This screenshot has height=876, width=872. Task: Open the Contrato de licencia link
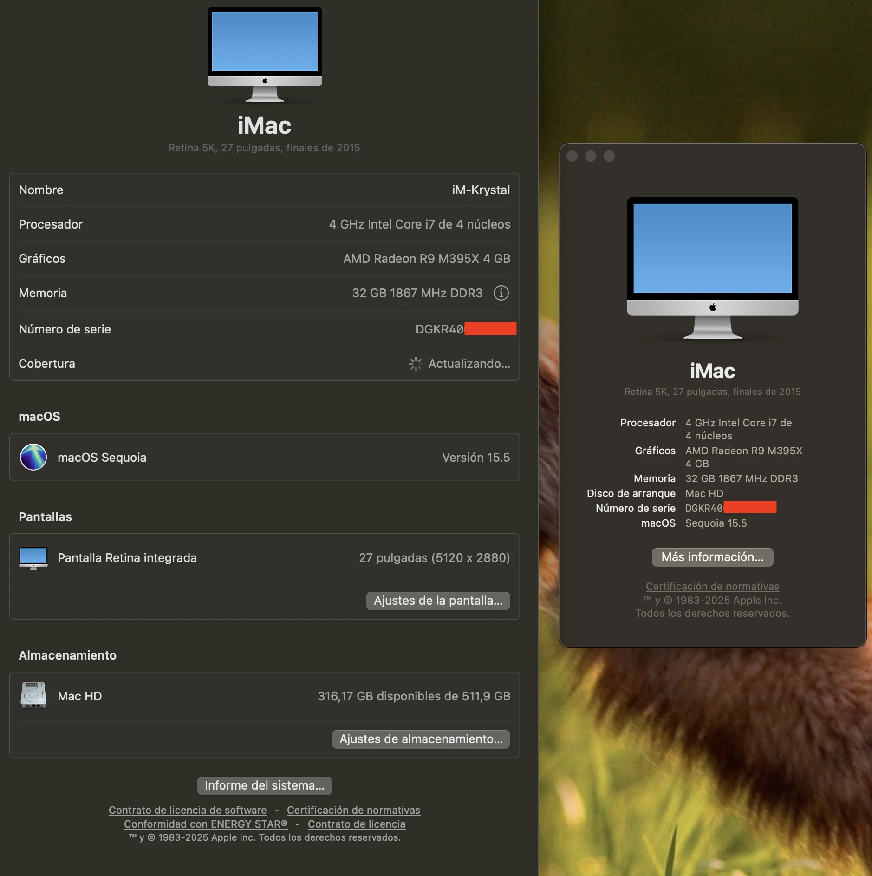coord(357,824)
